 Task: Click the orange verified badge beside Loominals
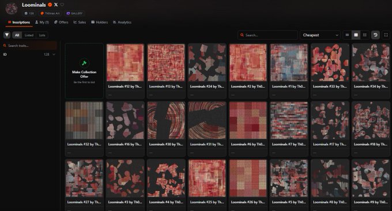(50, 5)
